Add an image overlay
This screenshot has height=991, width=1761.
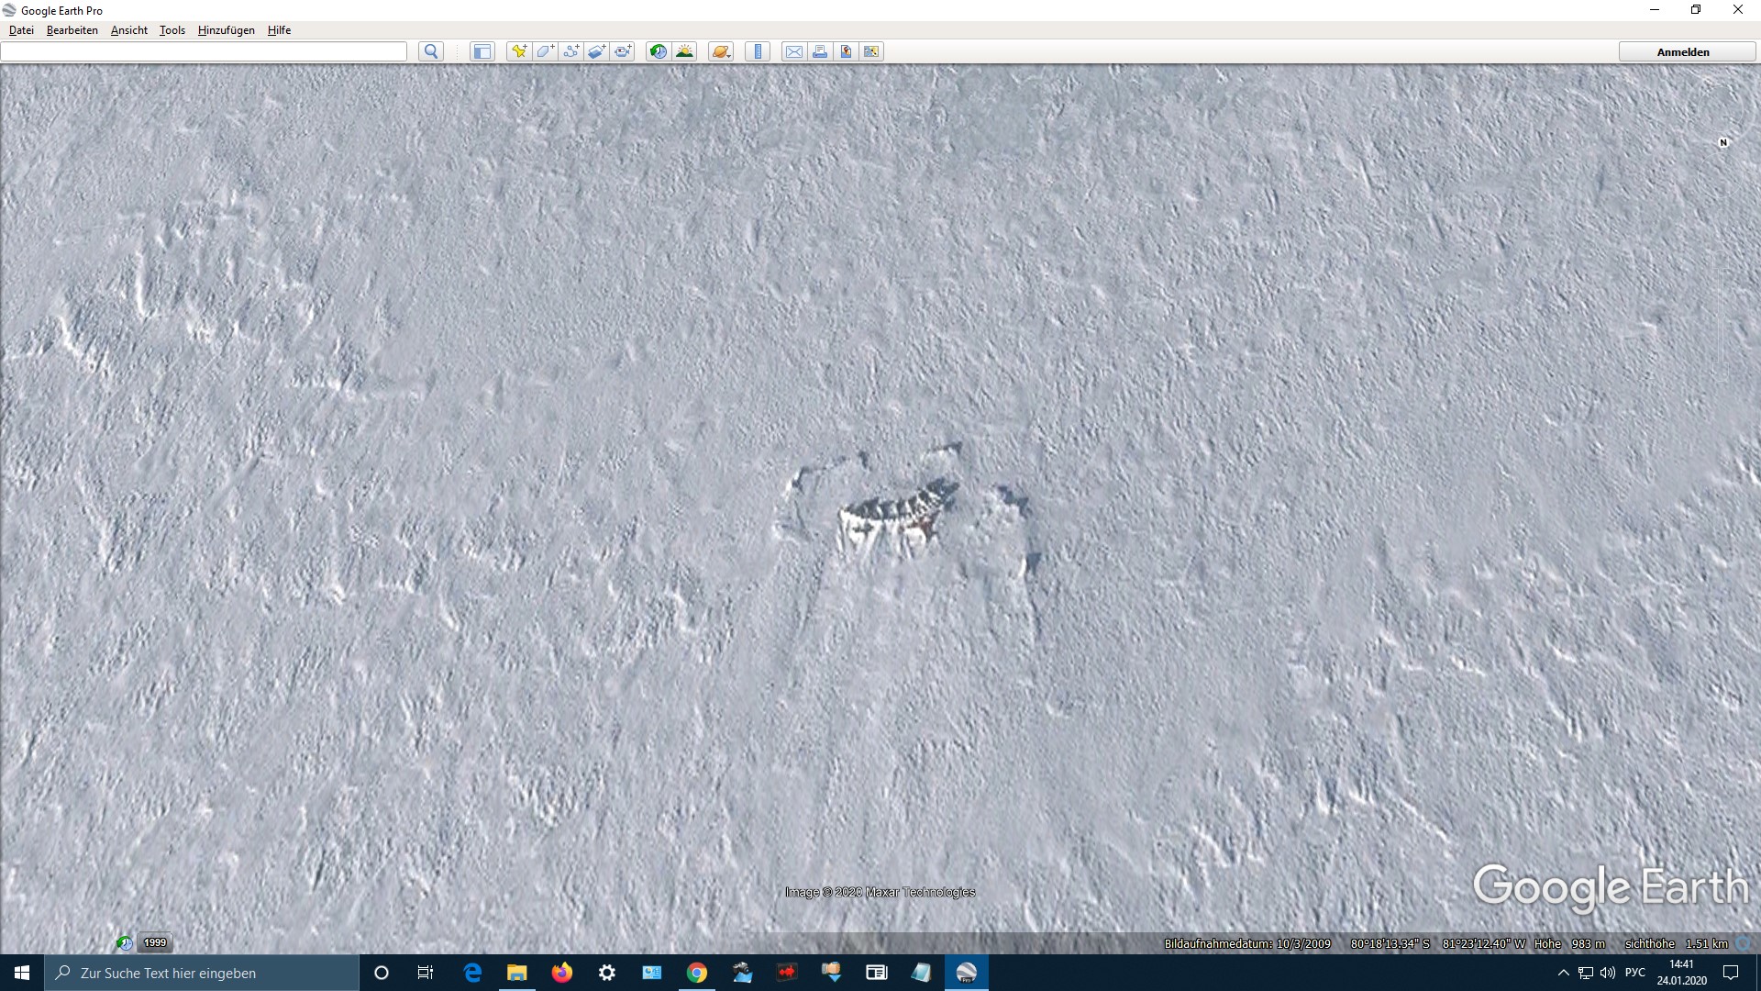point(596,52)
